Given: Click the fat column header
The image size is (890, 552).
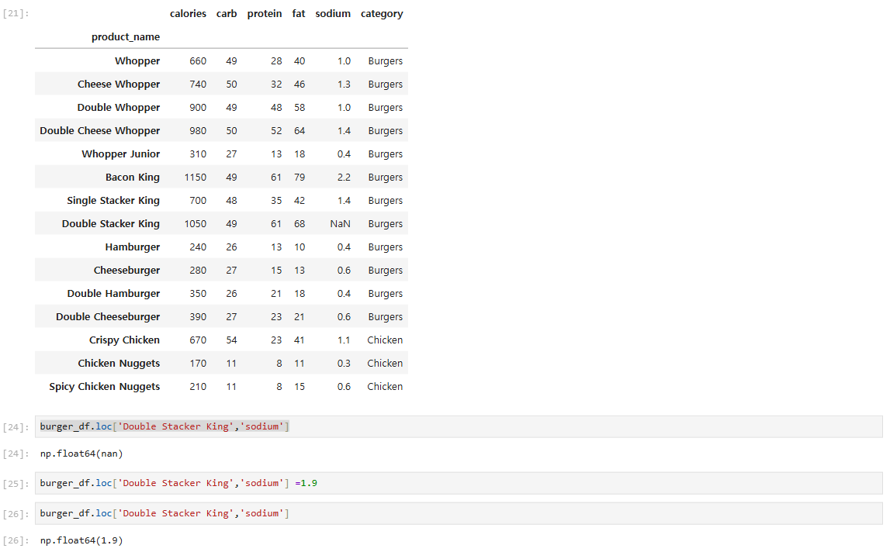Looking at the screenshot, I should pyautogui.click(x=299, y=14).
